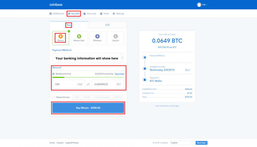Select the Litecoin coin icon

point(116,36)
